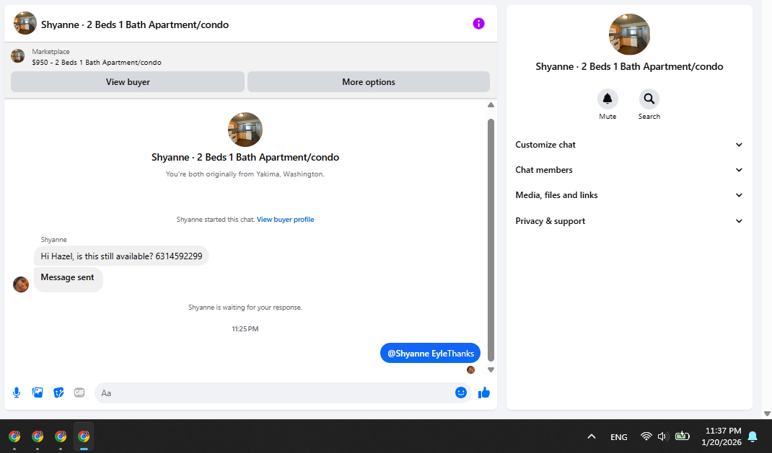Screen dimensions: 772x453
Task: Click Shyanne's avatar in the chat header
Action: [25, 24]
